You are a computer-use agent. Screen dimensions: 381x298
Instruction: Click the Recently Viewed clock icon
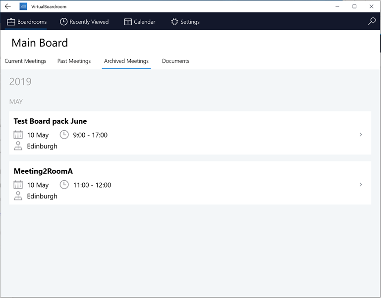tap(63, 22)
